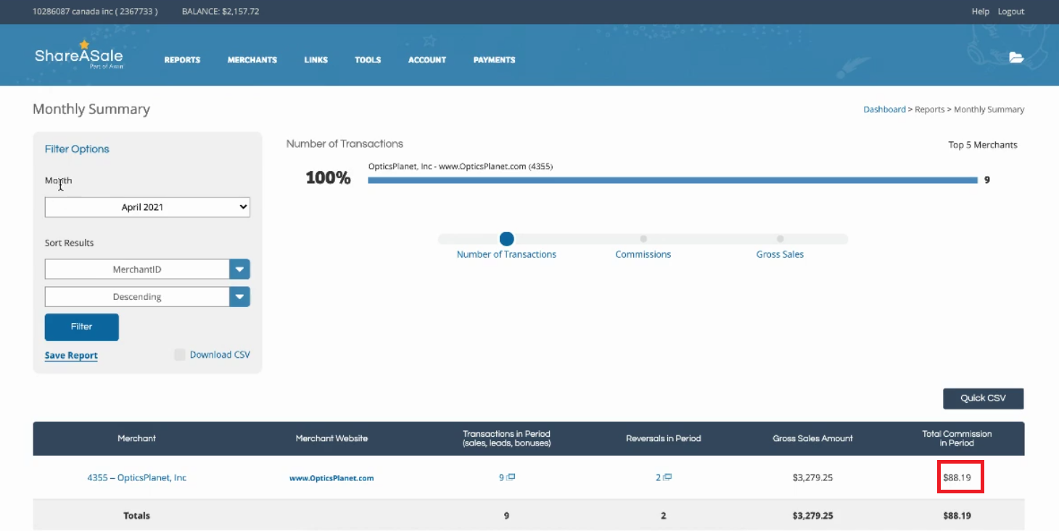
Task: Open the Links menu
Action: tap(316, 60)
